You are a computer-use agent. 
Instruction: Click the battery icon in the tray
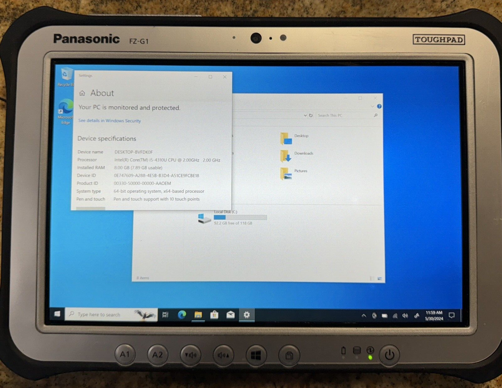pyautogui.click(x=384, y=316)
